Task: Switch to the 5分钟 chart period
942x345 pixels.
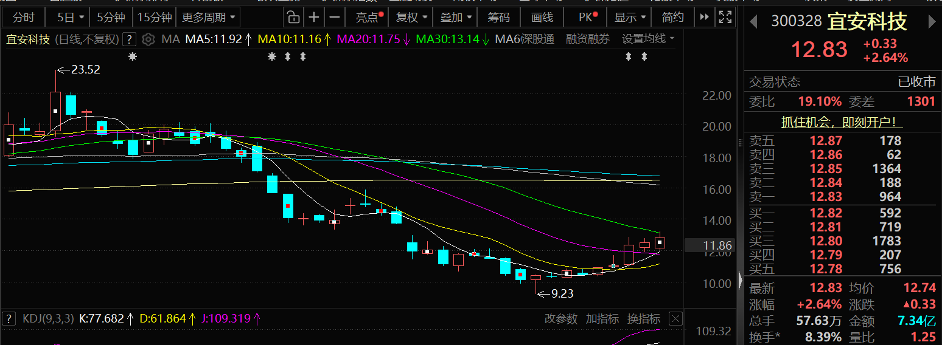Action: click(x=111, y=17)
